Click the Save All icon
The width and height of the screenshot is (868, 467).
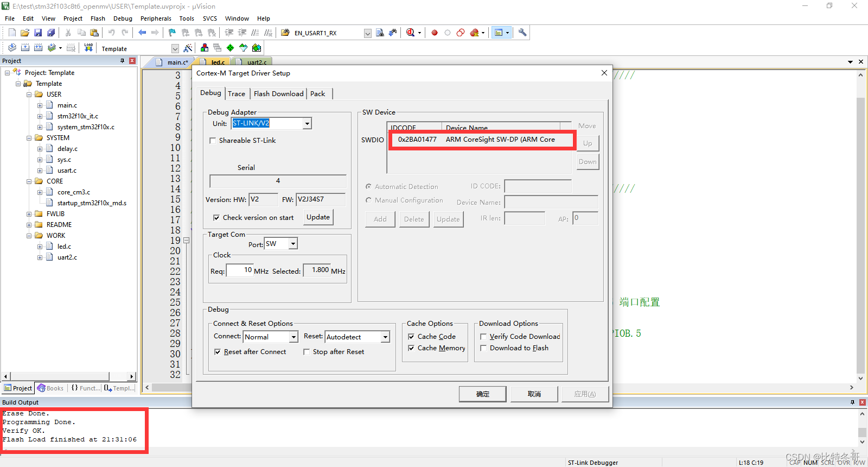click(51, 33)
